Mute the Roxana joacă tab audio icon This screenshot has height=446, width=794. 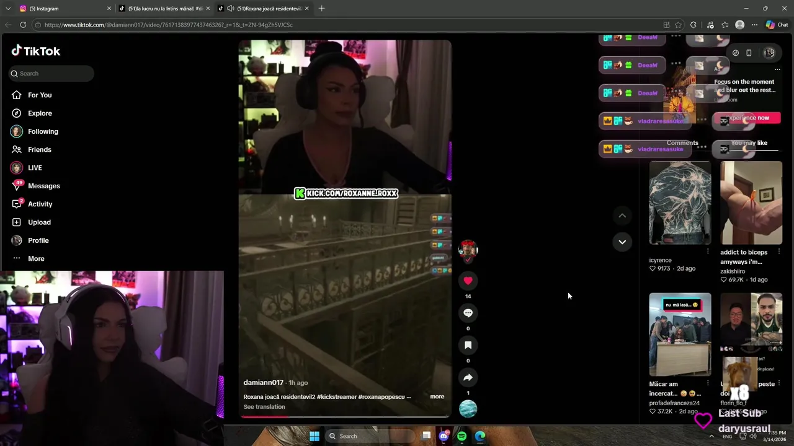[x=231, y=9]
